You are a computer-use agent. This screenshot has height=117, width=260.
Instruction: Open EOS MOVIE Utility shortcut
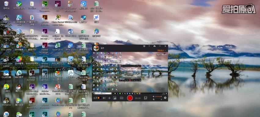click(6, 34)
